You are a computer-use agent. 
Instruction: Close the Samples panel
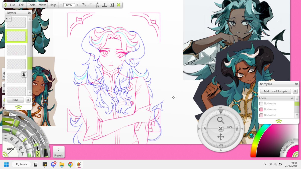pyautogui.click(x=296, y=84)
